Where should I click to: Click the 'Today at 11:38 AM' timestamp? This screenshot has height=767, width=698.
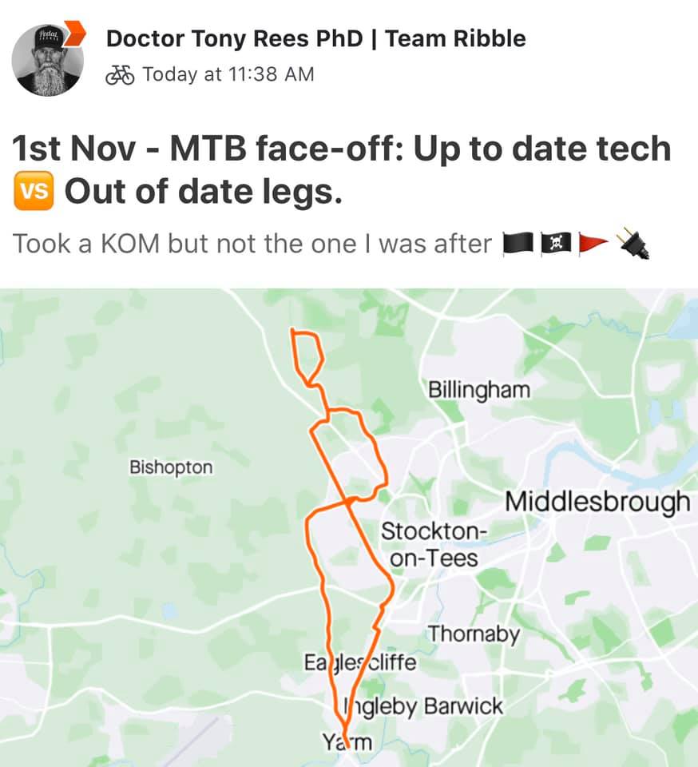point(228,74)
